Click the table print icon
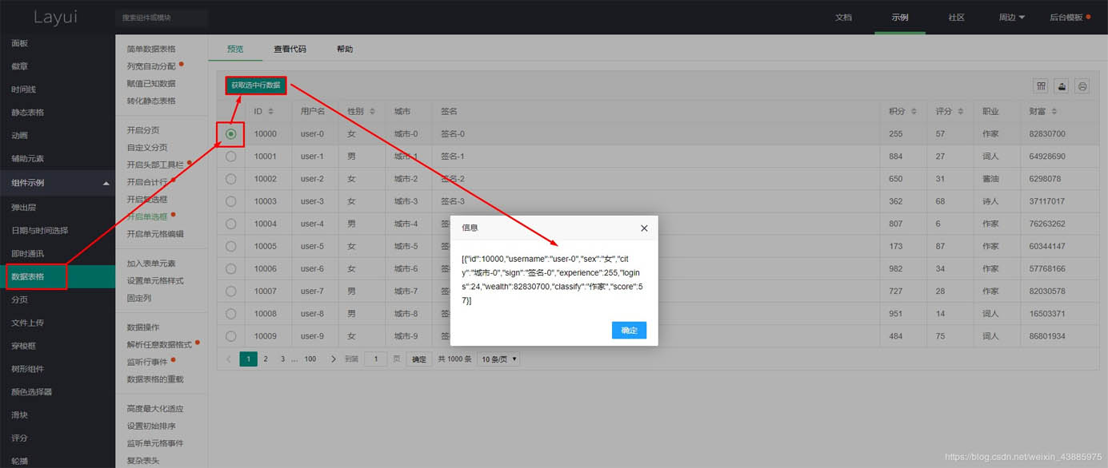 (x=1082, y=85)
